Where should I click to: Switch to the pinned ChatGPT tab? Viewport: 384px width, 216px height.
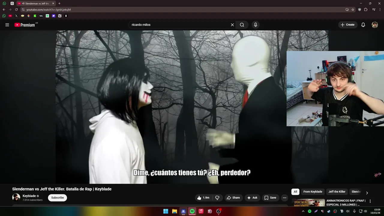[x=12, y=3]
